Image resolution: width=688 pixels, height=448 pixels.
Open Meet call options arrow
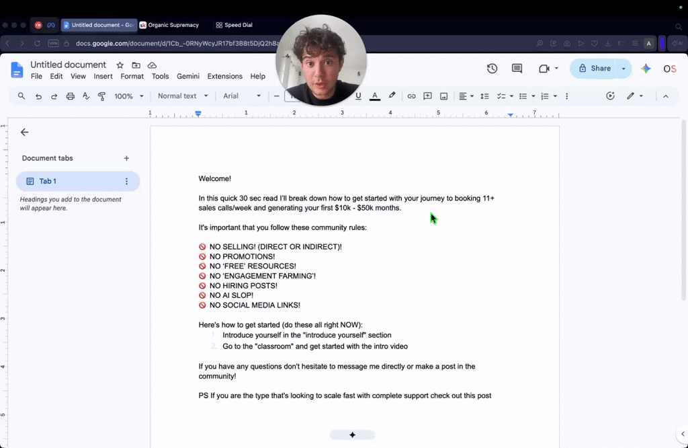tap(556, 69)
